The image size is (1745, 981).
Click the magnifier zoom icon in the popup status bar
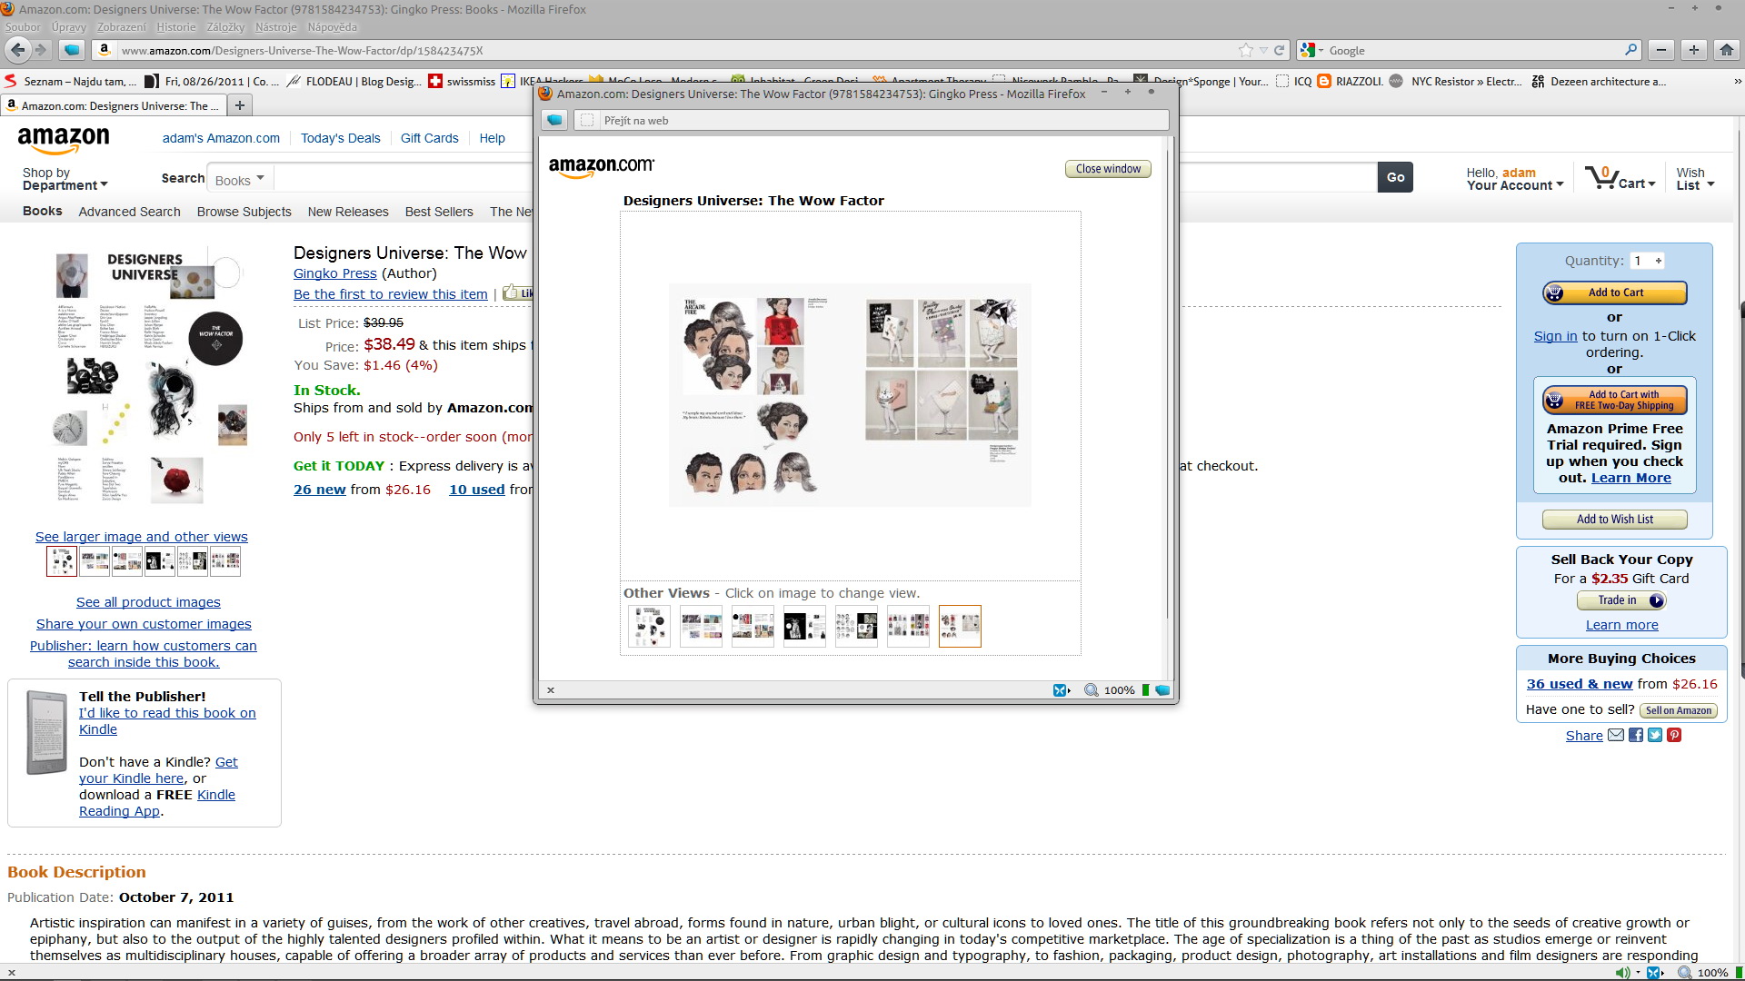pos(1091,690)
